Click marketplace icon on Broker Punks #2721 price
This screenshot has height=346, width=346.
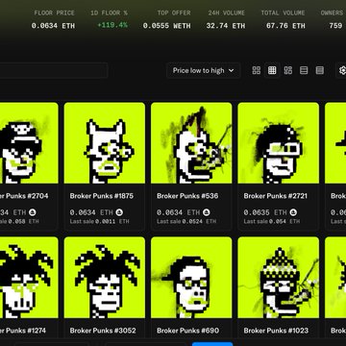tap(293, 212)
